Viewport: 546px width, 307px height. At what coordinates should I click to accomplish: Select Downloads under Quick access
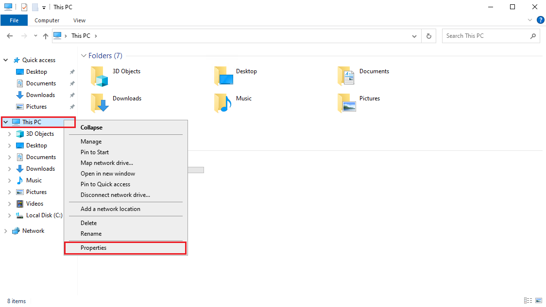41,95
